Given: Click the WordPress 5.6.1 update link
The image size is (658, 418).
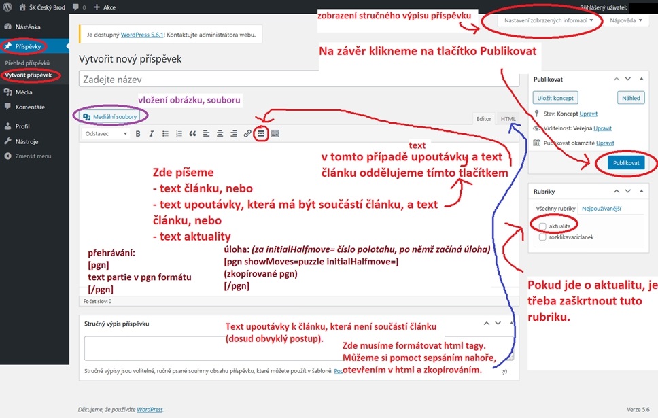Looking at the screenshot, I should coord(142,35).
